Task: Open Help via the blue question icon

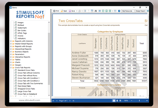Action: tap(119, 11)
